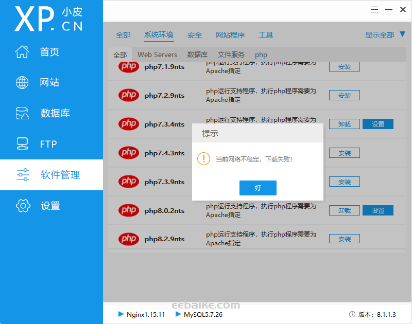The width and height of the screenshot is (412, 324).
Task: Click the php7.2.9nts name text
Action: (164, 96)
